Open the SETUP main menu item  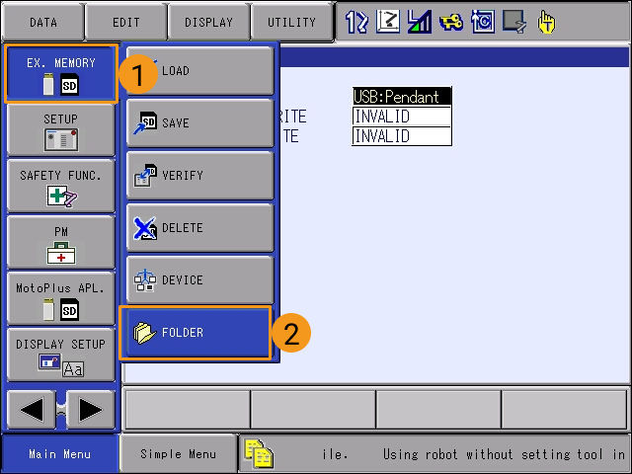click(x=61, y=129)
